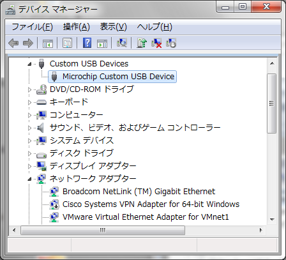Viewport: 286px width, 260px height.
Task: Select Microchip Custom USB Device
Action: 112,77
